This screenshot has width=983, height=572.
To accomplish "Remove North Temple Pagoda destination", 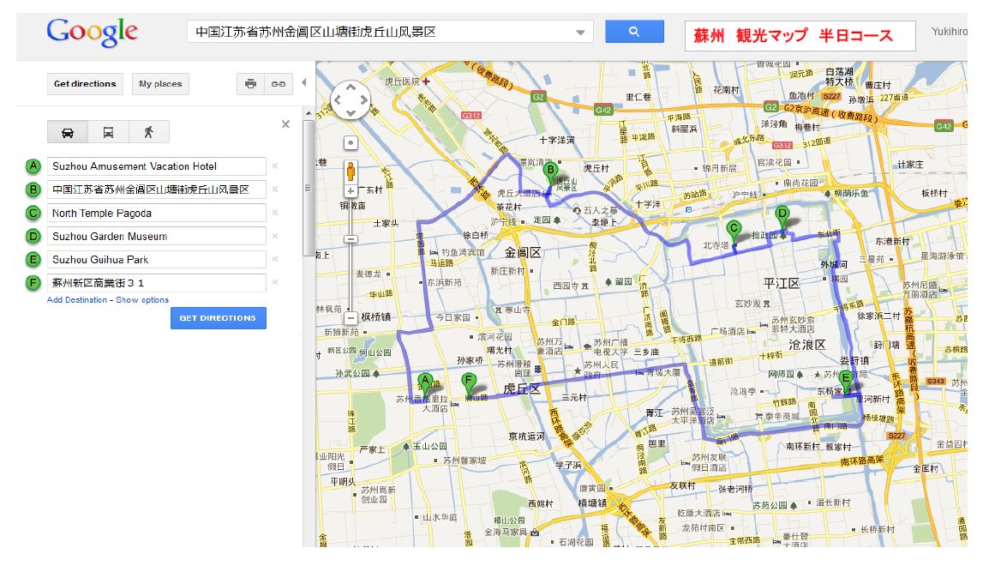I will pyautogui.click(x=274, y=213).
